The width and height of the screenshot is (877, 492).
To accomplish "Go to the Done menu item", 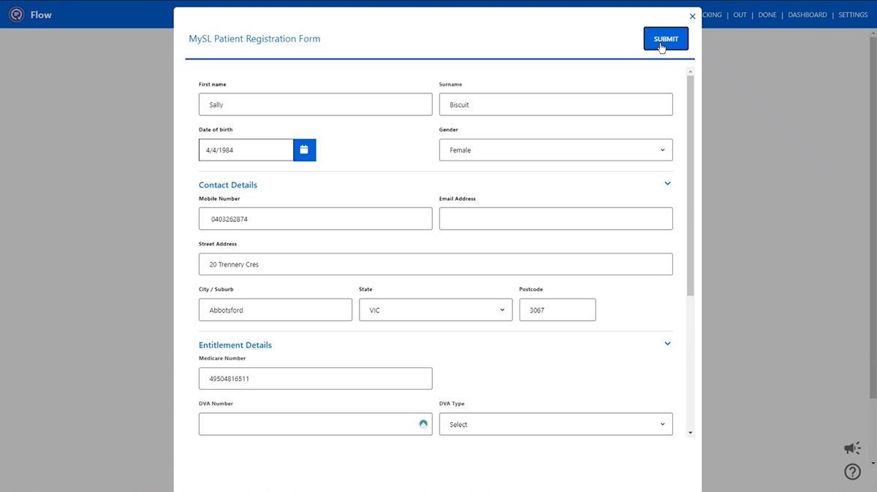I will 767,15.
